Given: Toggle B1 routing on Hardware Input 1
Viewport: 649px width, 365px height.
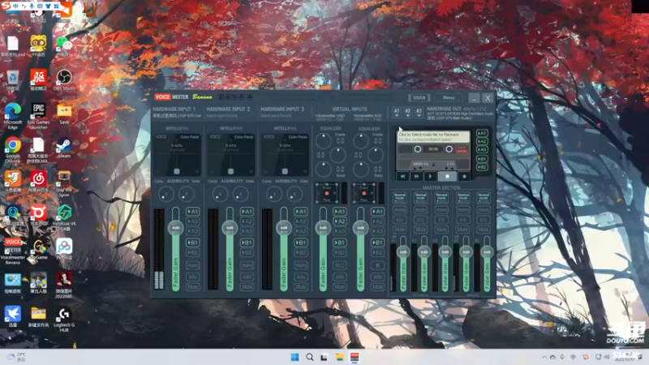Looking at the screenshot, I should 193,243.
